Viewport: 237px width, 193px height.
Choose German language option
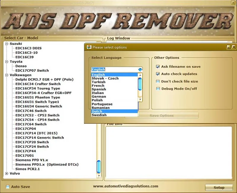114,96
